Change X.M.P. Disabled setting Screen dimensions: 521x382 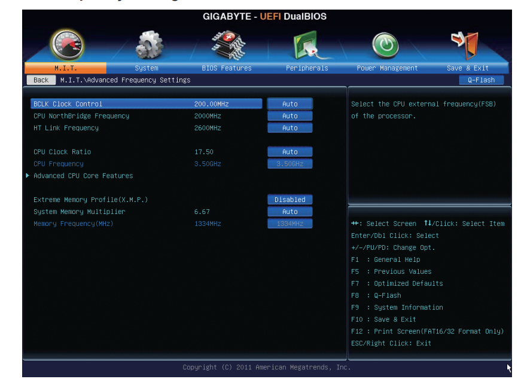tap(290, 200)
